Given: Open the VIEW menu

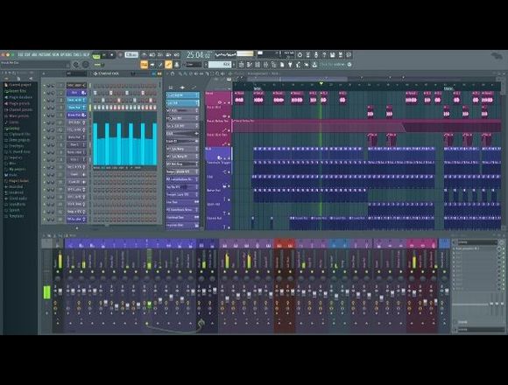Looking at the screenshot, I should 55,54.
